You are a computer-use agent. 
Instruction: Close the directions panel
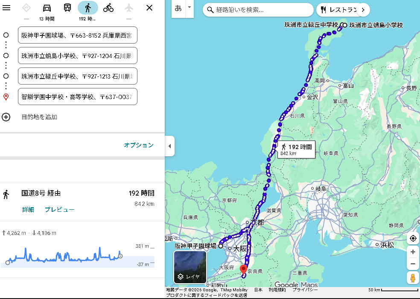coord(149,8)
